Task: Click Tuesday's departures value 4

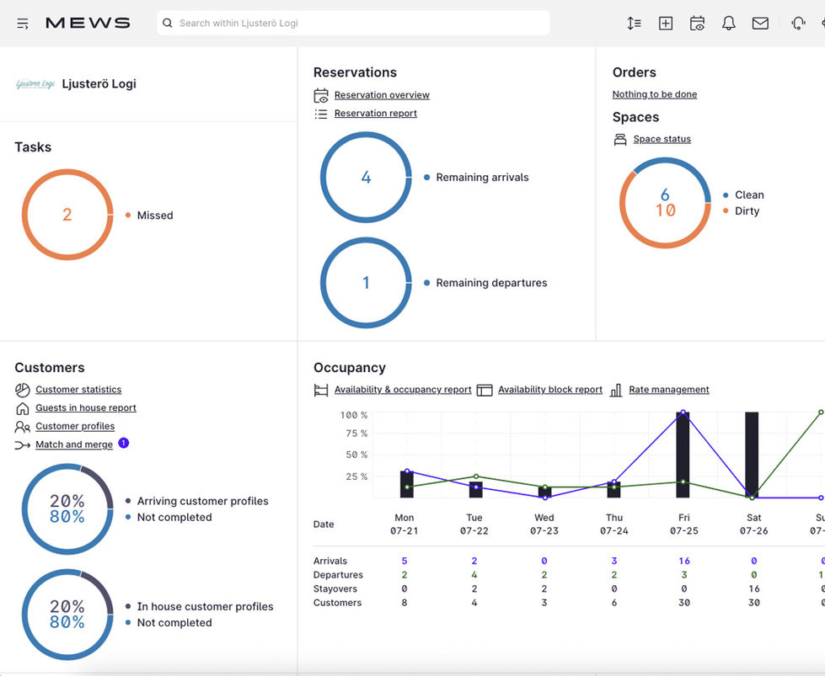Action: pos(474,575)
